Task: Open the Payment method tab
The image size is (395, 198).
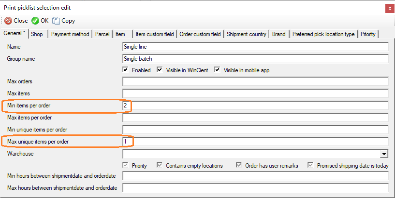Action: 70,34
